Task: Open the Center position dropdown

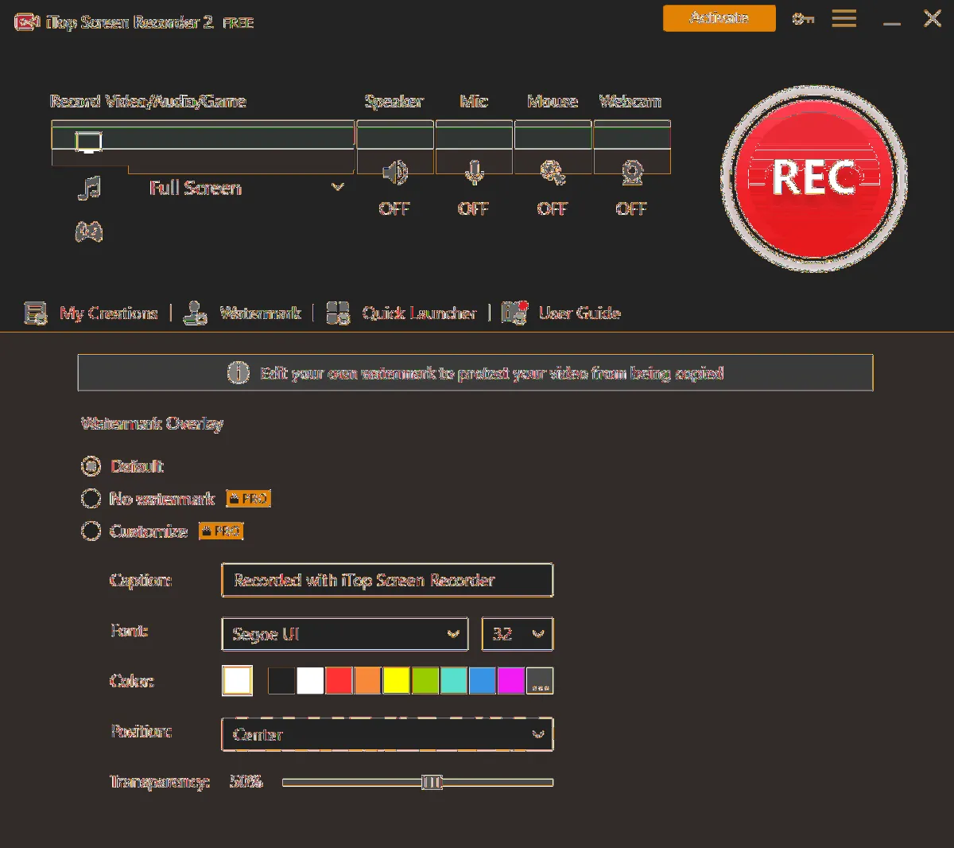Action: (x=387, y=734)
